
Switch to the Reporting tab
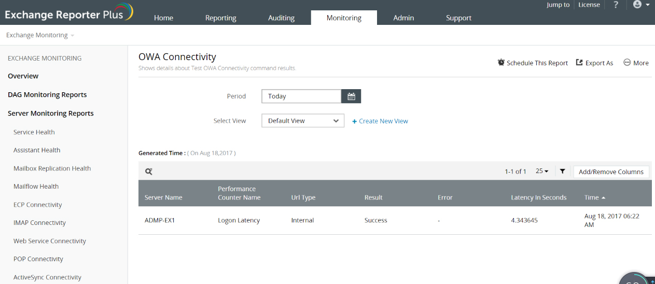coord(220,18)
